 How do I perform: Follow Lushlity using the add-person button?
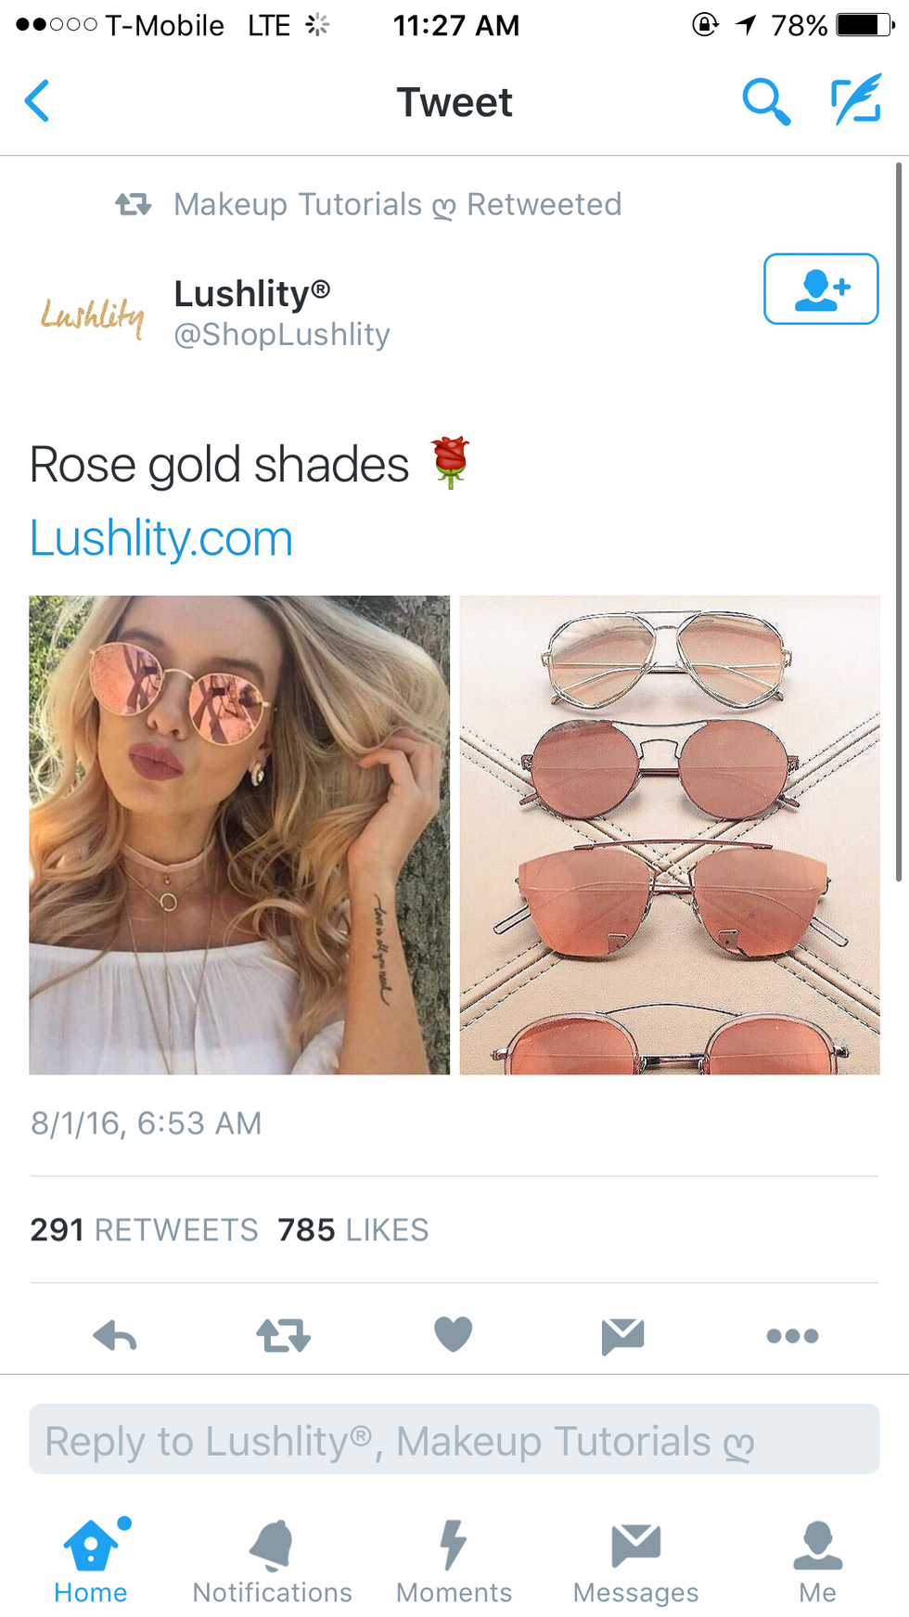pyautogui.click(x=821, y=289)
